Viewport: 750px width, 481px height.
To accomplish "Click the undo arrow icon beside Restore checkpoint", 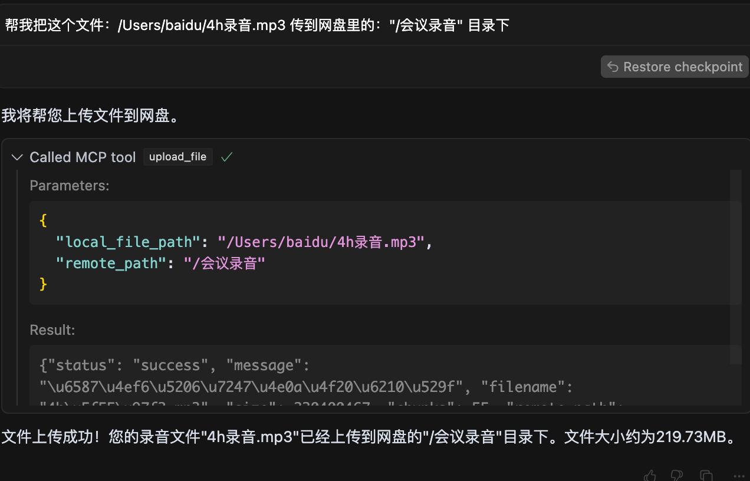I will (x=613, y=67).
